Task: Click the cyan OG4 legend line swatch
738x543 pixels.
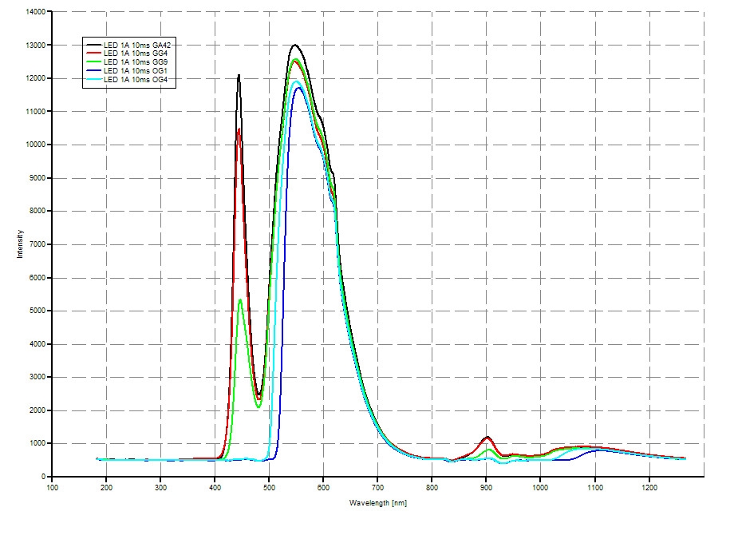Action: coord(95,81)
